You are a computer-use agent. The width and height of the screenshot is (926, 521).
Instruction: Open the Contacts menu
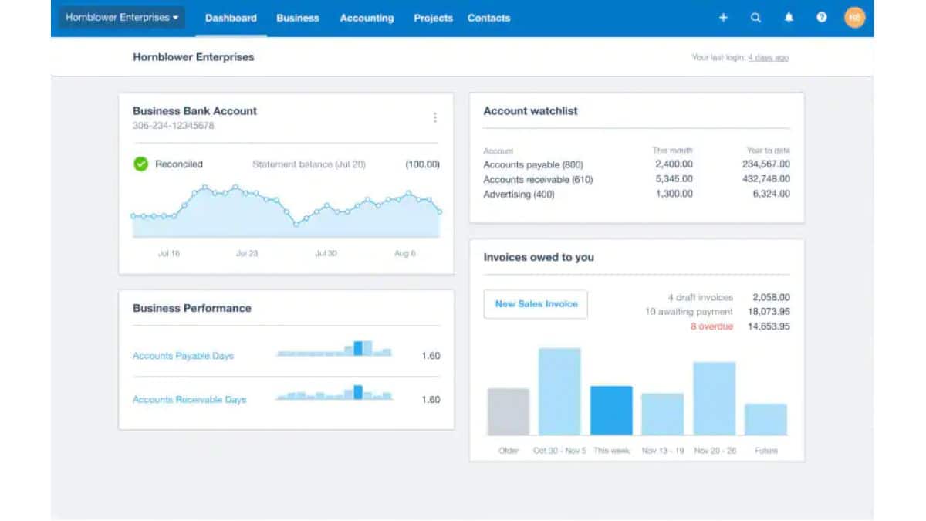click(x=488, y=18)
